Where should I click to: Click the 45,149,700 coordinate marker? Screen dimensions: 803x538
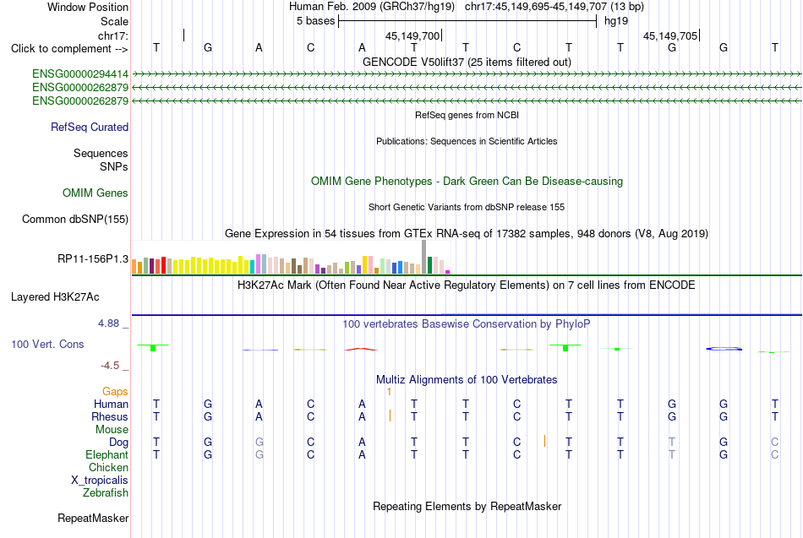click(x=412, y=35)
